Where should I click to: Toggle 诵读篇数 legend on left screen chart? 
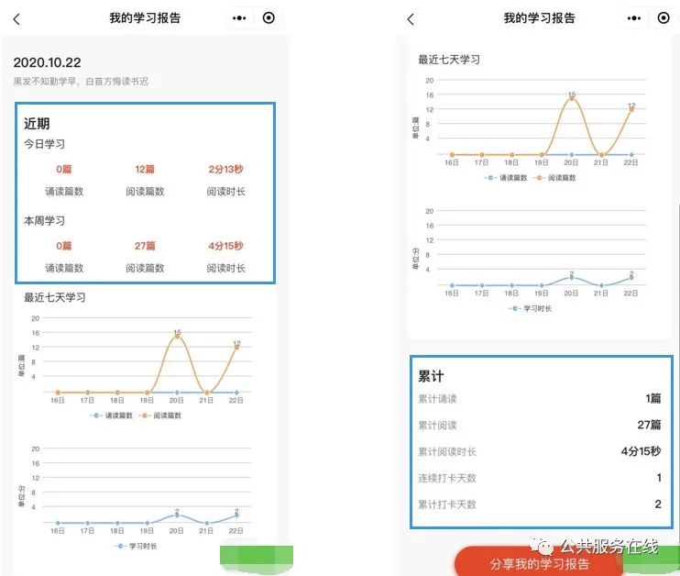(x=112, y=415)
